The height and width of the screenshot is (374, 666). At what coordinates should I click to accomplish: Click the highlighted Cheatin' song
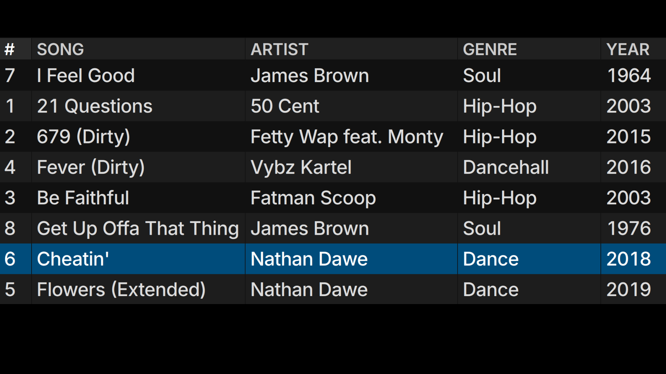pyautogui.click(x=73, y=259)
